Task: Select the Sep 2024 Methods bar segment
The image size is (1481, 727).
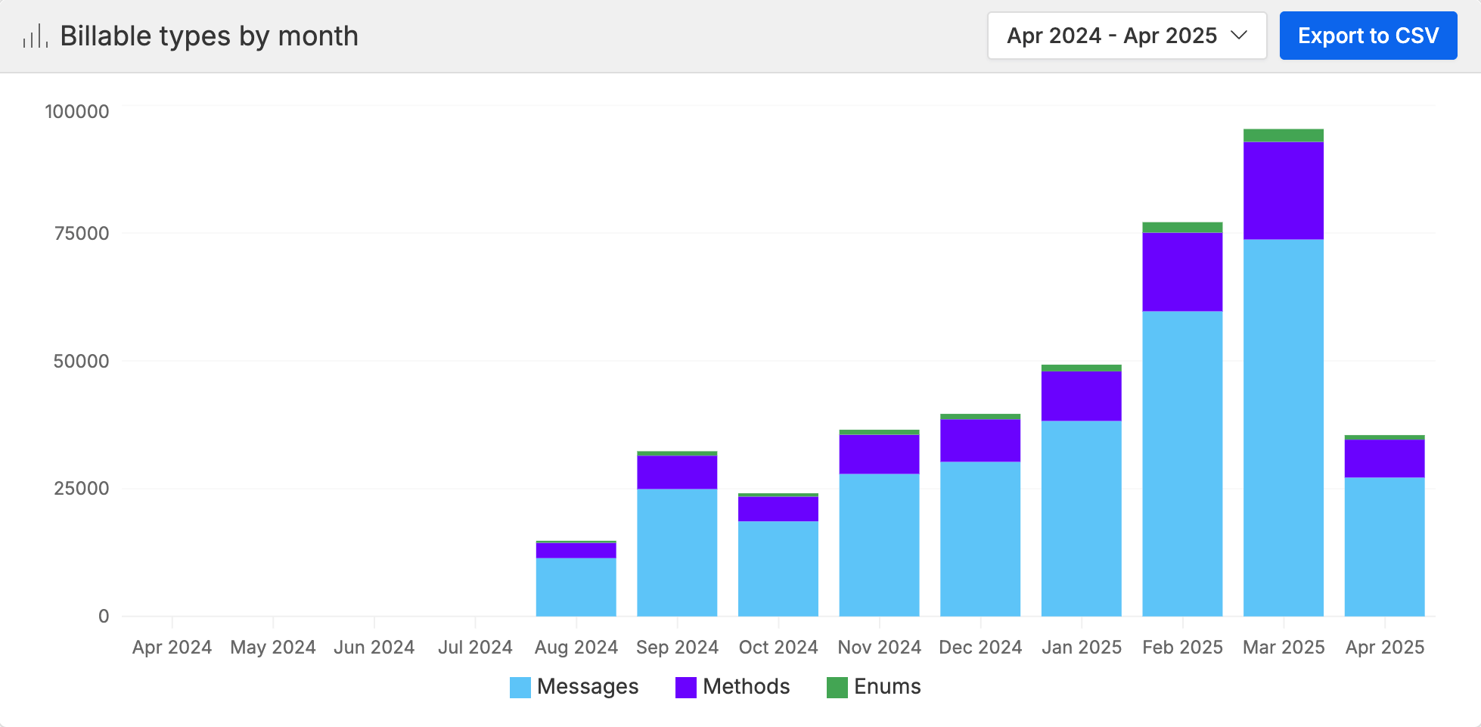Action: pos(677,473)
